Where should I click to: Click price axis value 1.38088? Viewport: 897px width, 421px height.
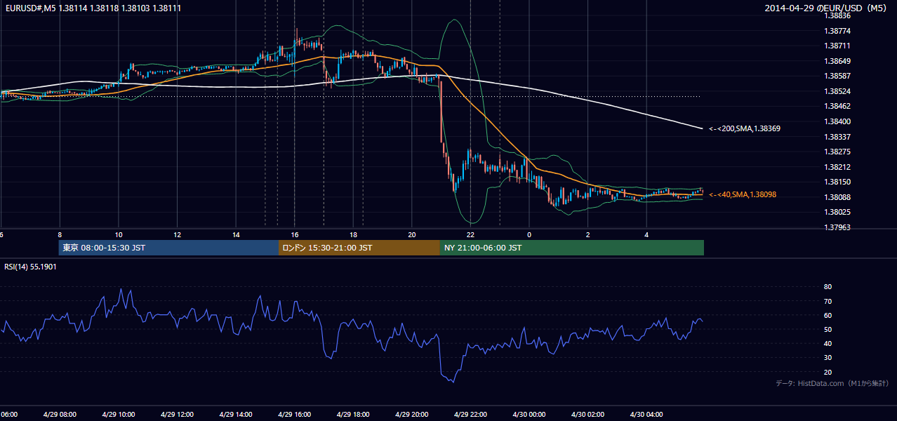837,197
